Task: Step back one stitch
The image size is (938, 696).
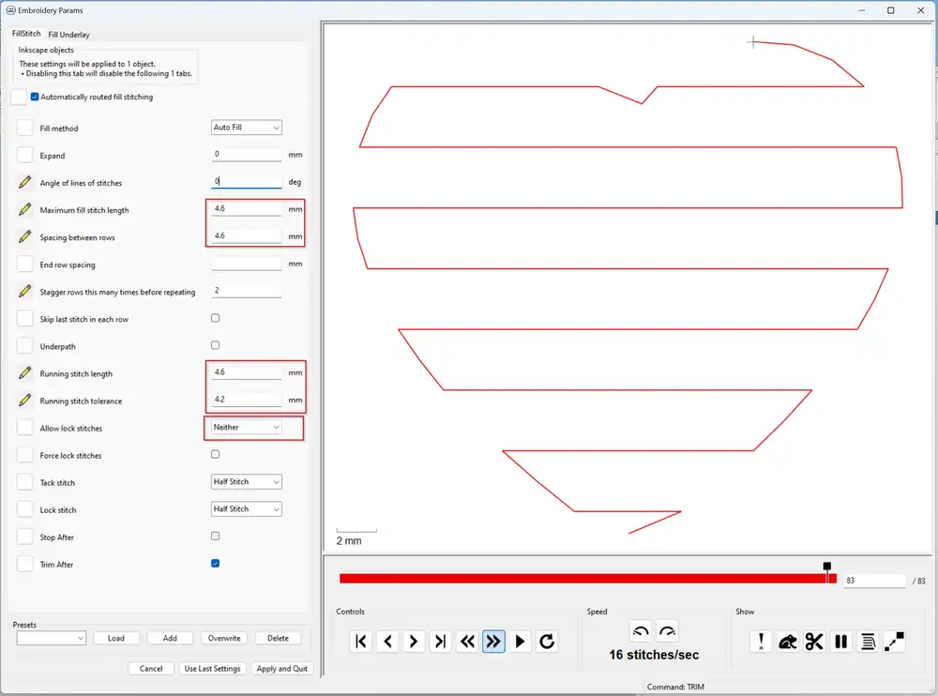Action: point(387,642)
